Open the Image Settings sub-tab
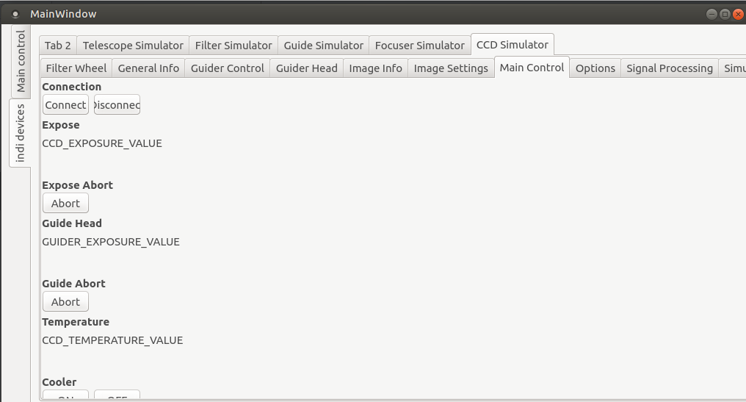This screenshot has height=402, width=746. click(x=451, y=68)
